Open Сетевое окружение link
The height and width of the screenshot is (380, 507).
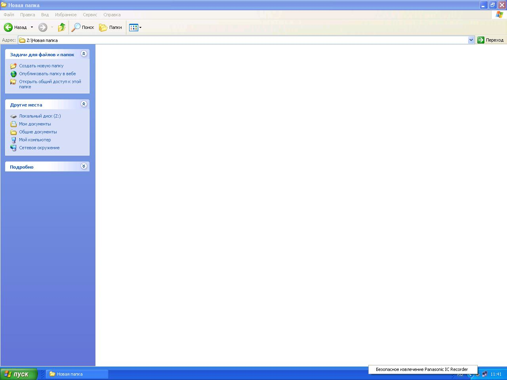tap(39, 148)
